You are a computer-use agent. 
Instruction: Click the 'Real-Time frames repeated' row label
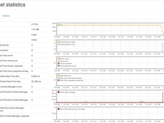(x=11, y=66)
